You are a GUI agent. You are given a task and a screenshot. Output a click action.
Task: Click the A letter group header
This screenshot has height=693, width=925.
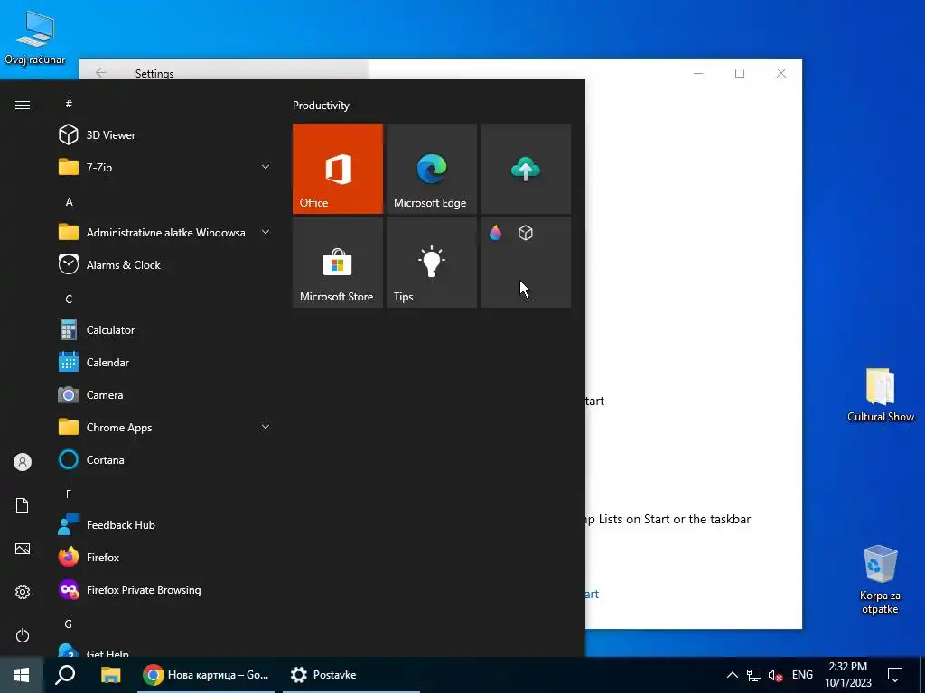(69, 201)
